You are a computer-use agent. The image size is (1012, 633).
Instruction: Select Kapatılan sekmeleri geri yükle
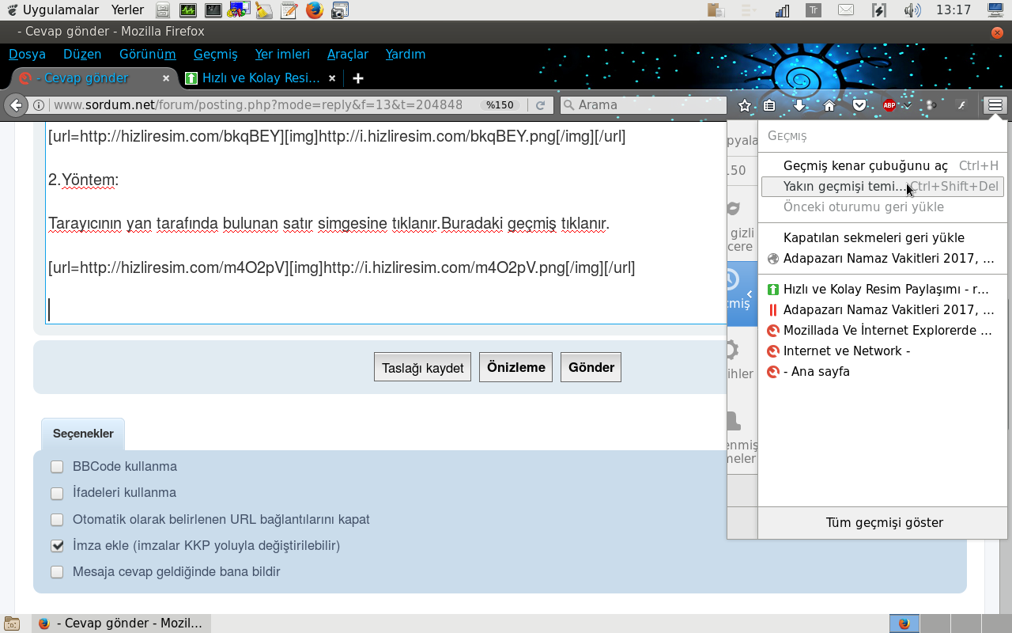click(882, 237)
